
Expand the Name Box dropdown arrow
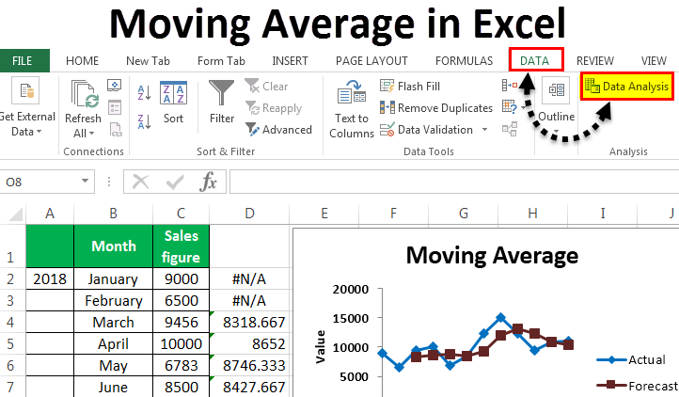pyautogui.click(x=85, y=182)
